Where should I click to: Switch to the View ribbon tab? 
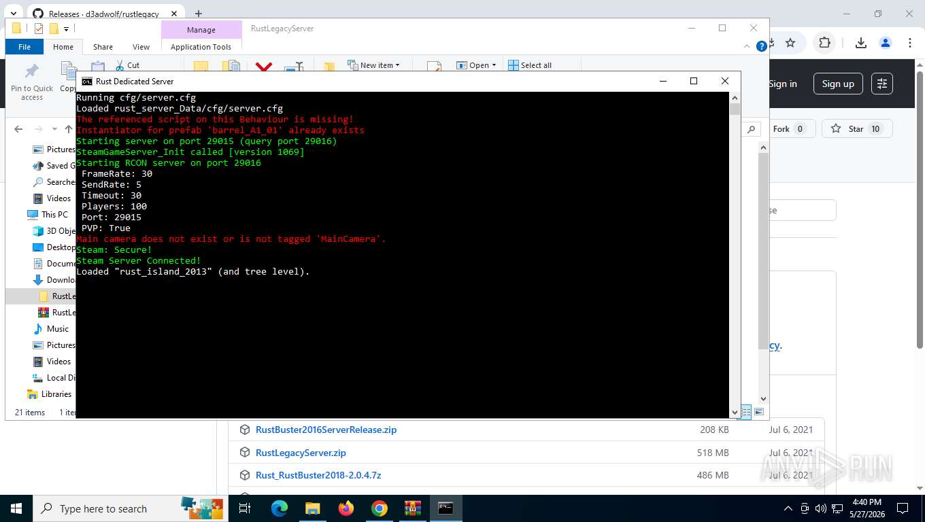(141, 47)
